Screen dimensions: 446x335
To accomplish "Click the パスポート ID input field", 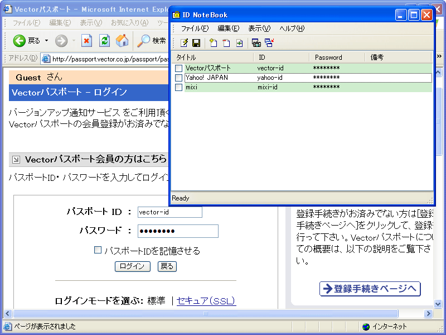I will click(x=170, y=212).
